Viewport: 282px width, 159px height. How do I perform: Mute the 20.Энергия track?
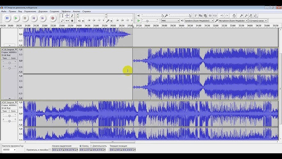click(5, 58)
